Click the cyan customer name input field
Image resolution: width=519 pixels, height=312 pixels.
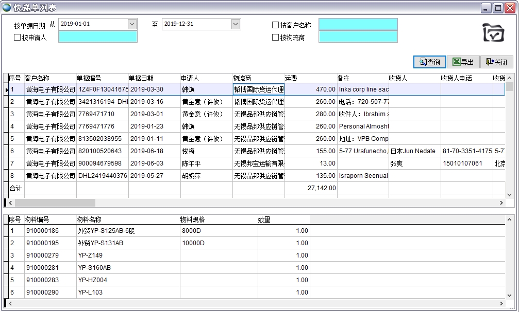(x=358, y=25)
